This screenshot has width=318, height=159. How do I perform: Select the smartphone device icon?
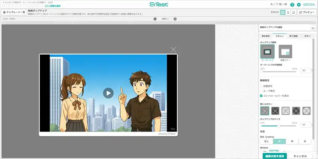click(x=288, y=12)
